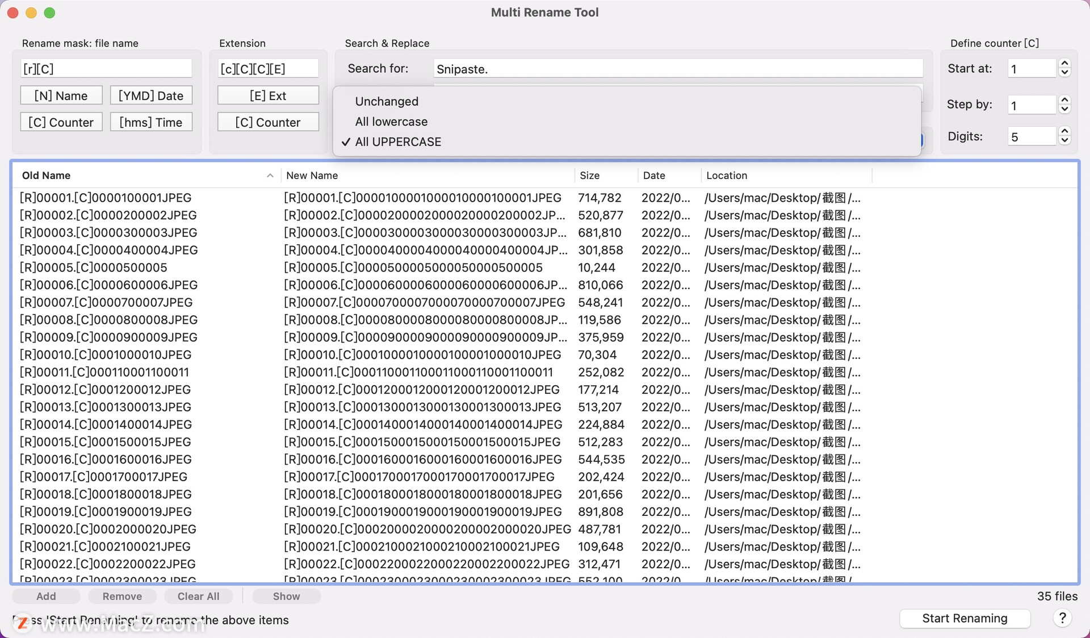Insert [E] Ext into extension mask

click(268, 95)
